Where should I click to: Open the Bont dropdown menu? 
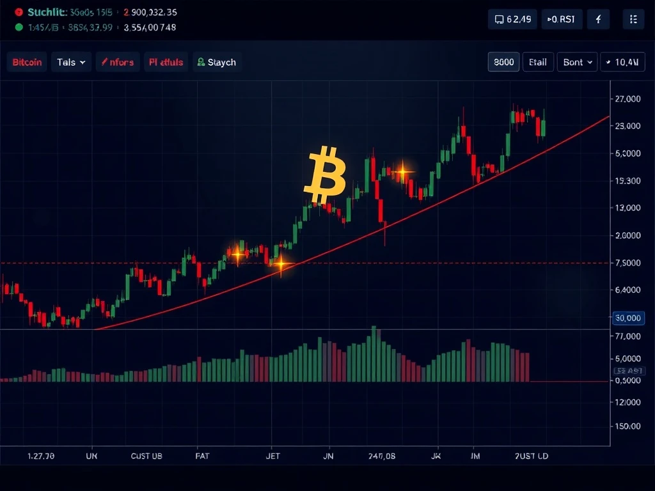[577, 62]
